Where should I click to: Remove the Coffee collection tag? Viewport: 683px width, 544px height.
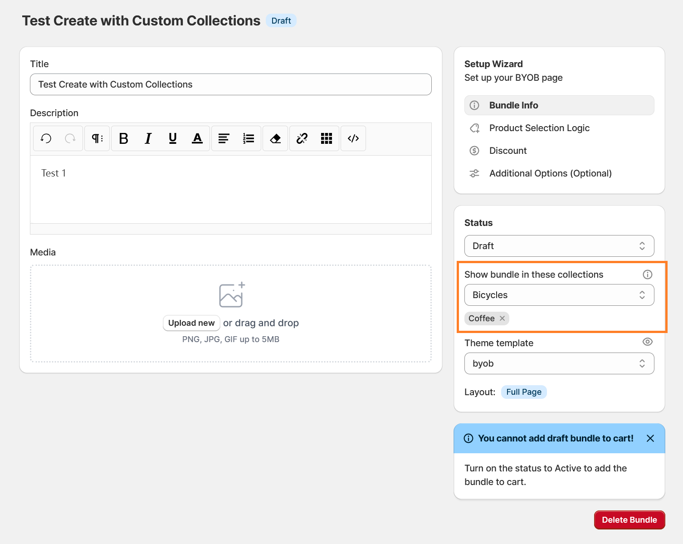click(502, 319)
